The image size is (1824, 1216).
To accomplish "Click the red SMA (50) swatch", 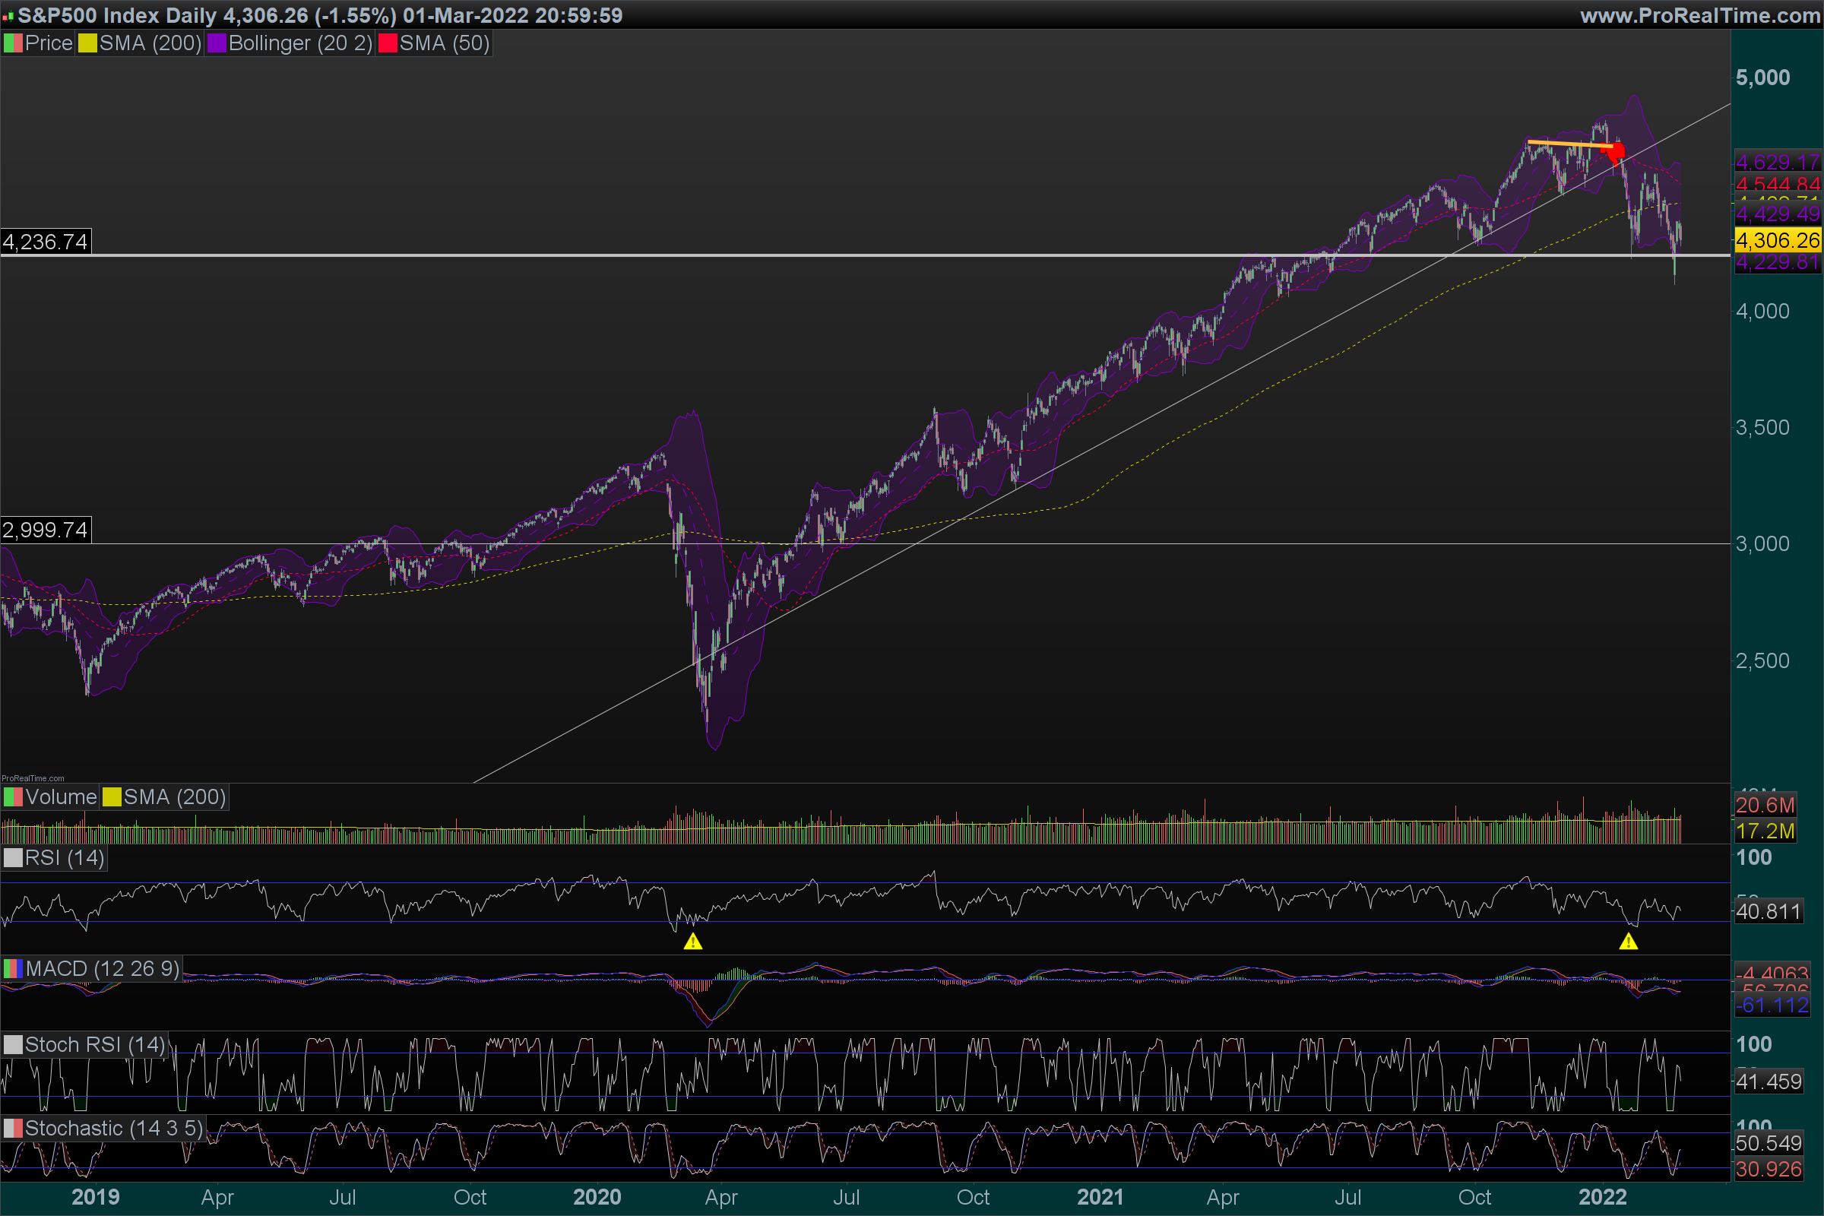I will (x=387, y=43).
